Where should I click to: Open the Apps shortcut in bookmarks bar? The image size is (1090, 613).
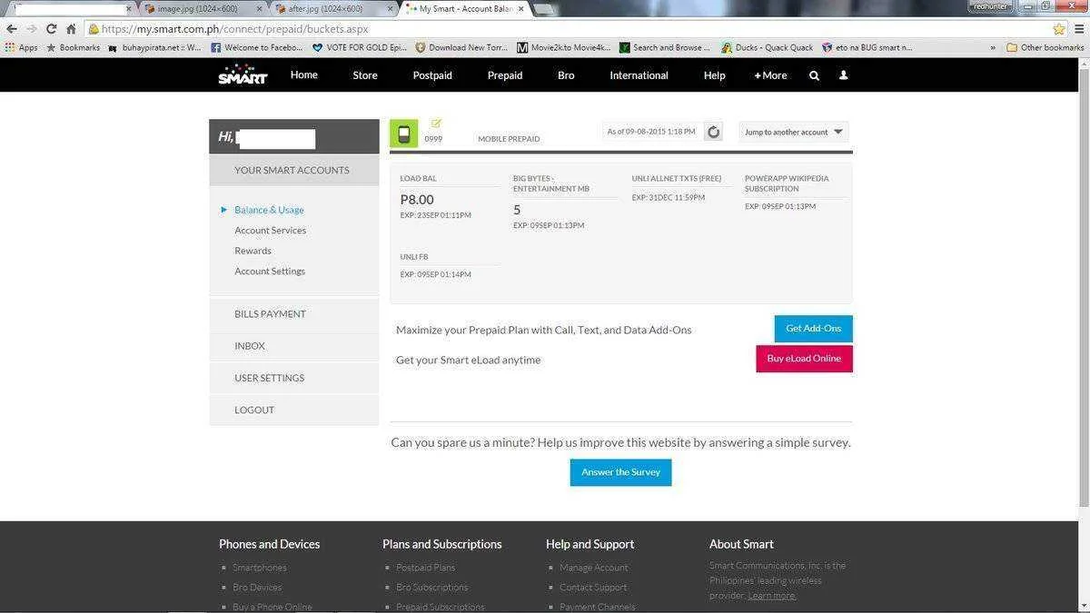(x=22, y=47)
